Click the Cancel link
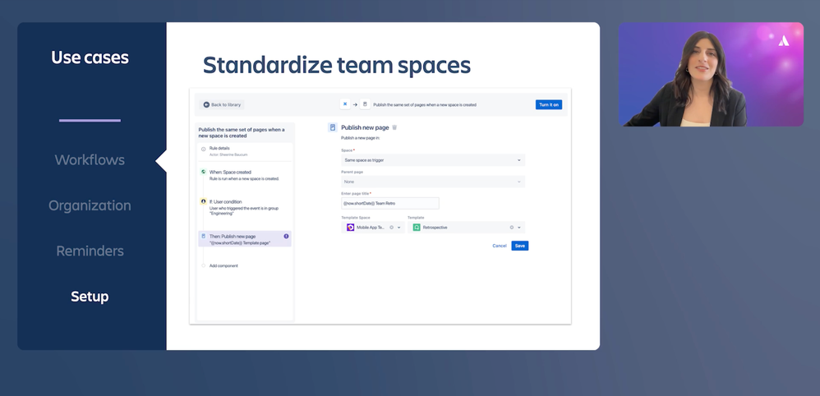This screenshot has height=396, width=820. pyautogui.click(x=500, y=246)
